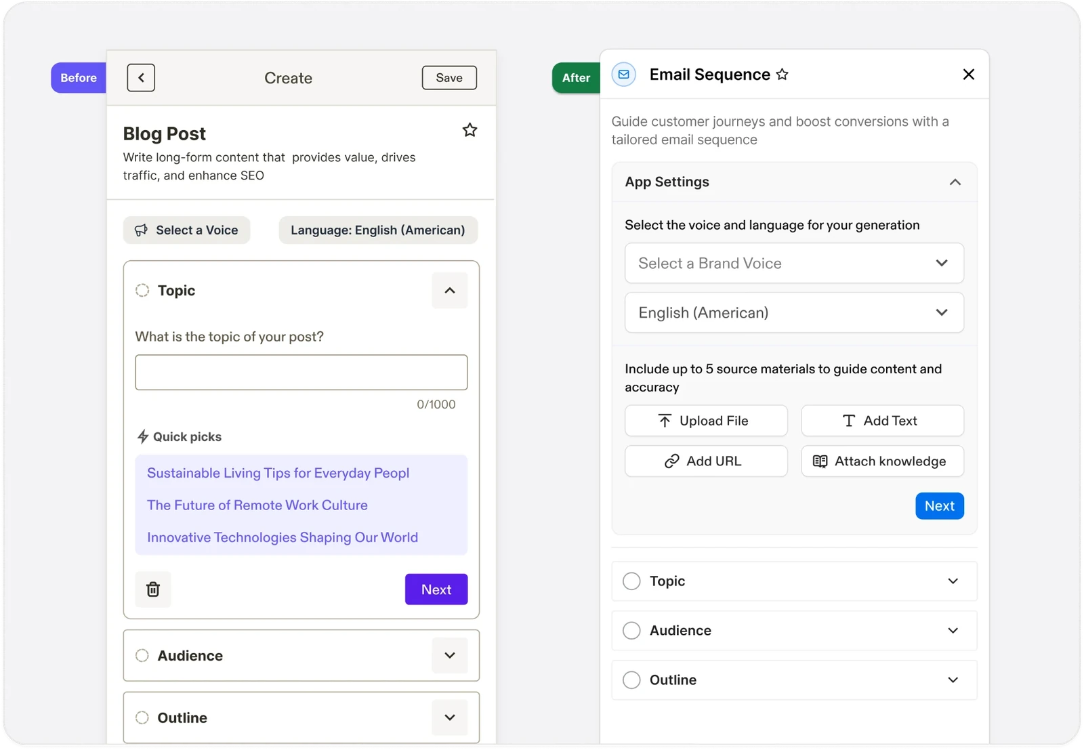Toggle Topic status circle in Blog Post

tap(142, 291)
